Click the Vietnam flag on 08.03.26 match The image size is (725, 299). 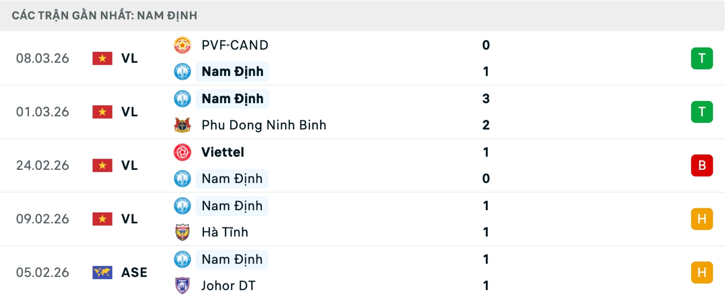(102, 59)
